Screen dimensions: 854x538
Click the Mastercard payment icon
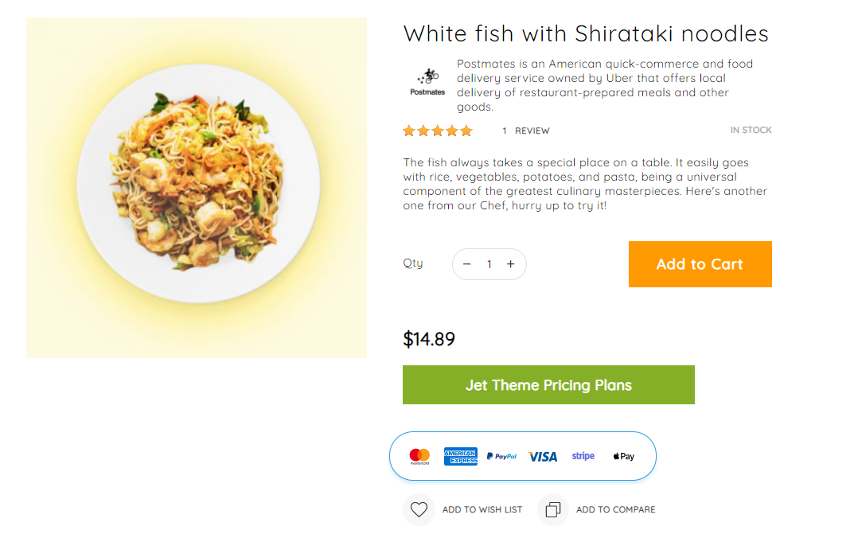pos(419,456)
